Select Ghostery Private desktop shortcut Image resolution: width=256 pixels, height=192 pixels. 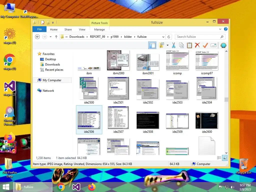point(10,116)
